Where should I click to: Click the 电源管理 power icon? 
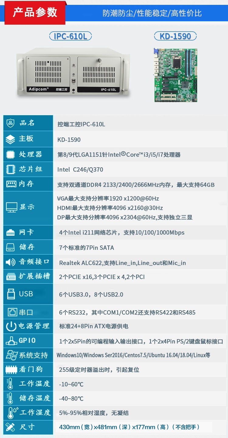tap(11, 326)
